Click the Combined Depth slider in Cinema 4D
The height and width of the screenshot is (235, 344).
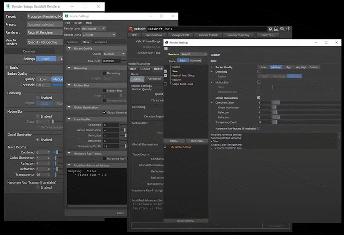click(307, 103)
